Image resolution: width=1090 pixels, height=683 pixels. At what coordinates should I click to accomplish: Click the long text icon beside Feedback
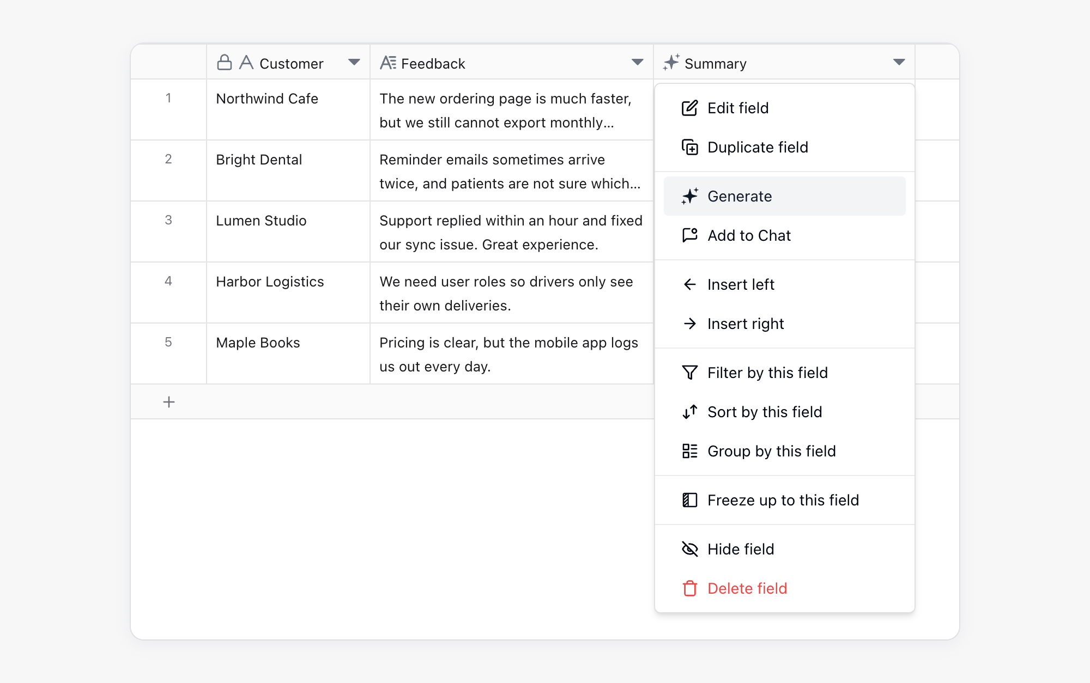point(388,63)
